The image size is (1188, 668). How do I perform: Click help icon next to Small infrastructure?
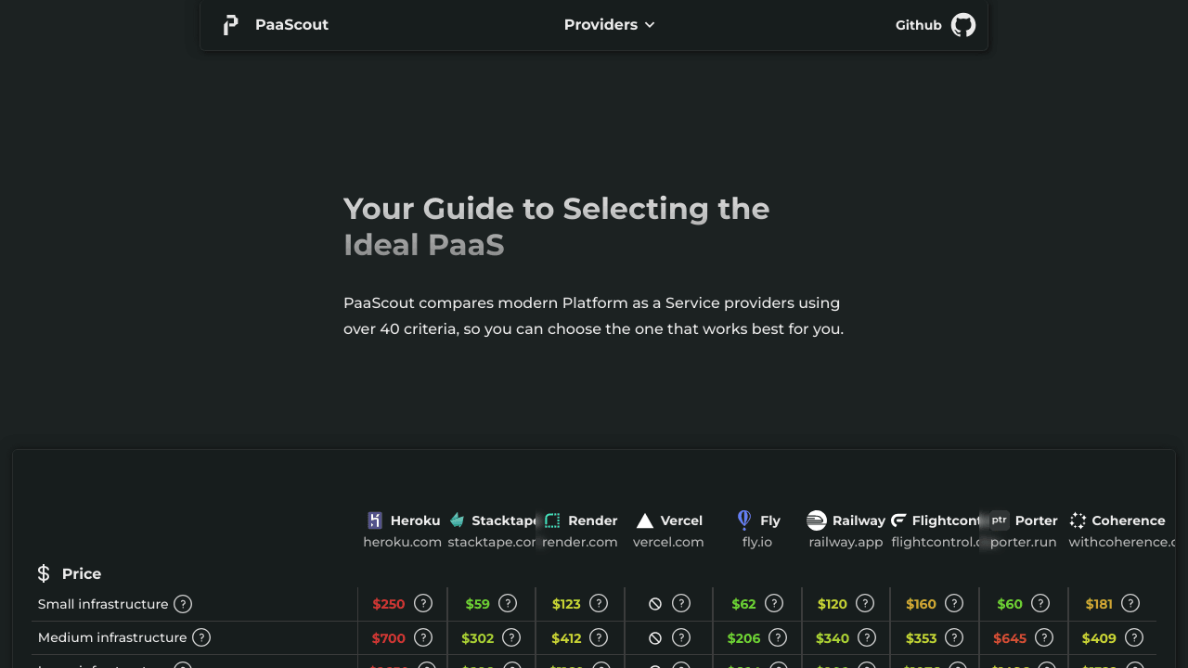coord(183,604)
